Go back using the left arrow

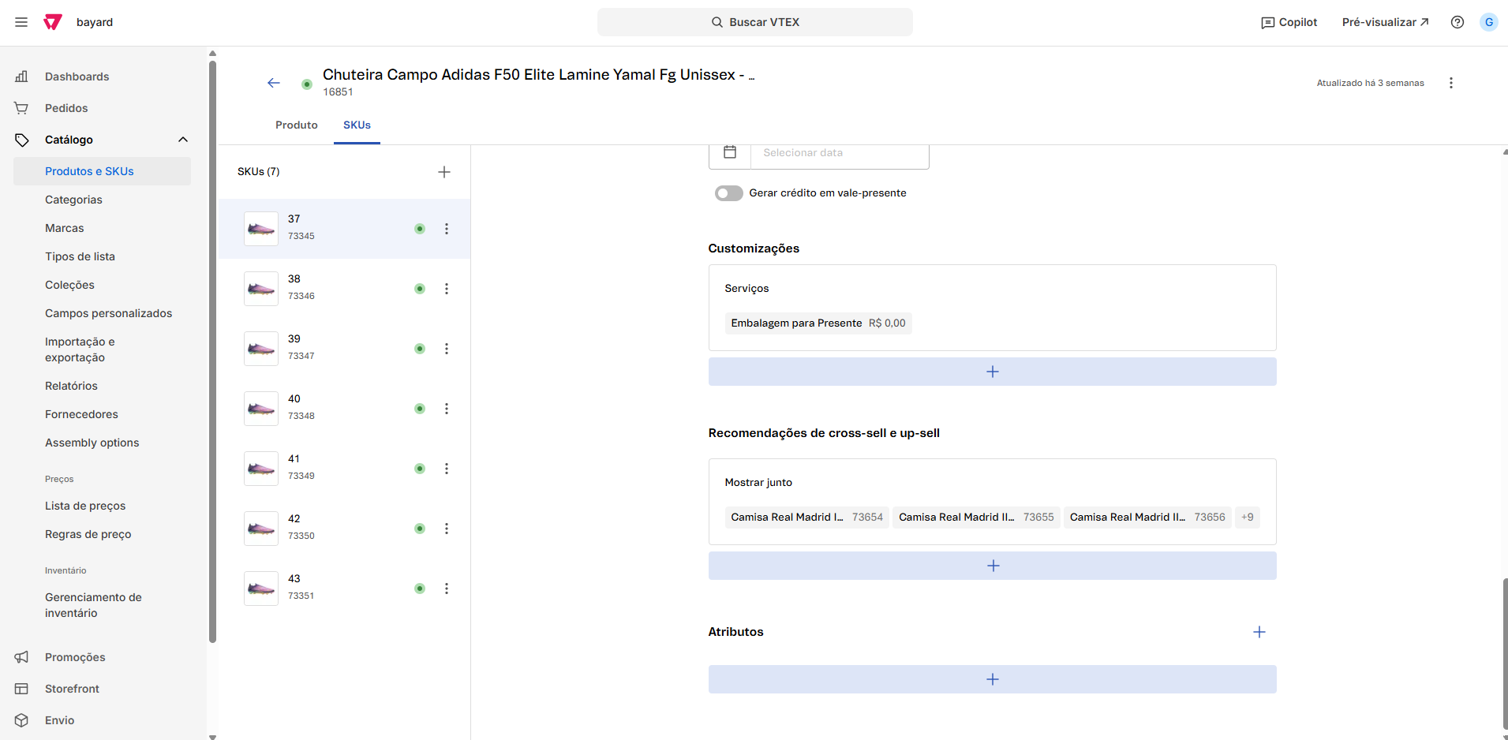coord(274,83)
